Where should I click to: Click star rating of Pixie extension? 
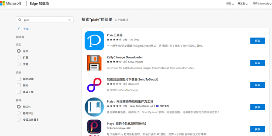point(114,106)
